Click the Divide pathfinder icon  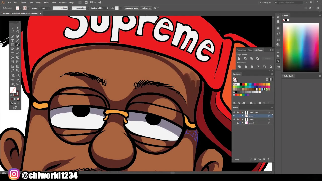pyautogui.click(x=239, y=67)
